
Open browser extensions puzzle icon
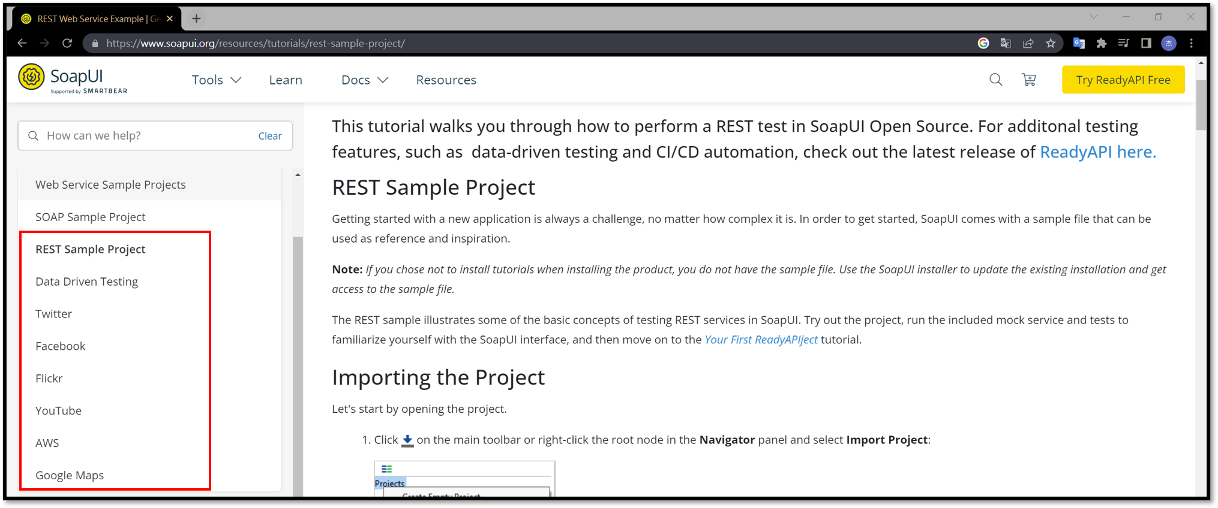click(x=1101, y=43)
